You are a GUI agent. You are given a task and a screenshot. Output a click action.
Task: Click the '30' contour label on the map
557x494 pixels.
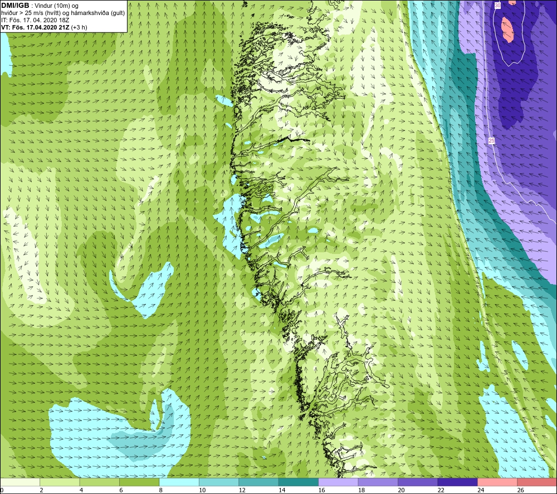tap(497, 6)
